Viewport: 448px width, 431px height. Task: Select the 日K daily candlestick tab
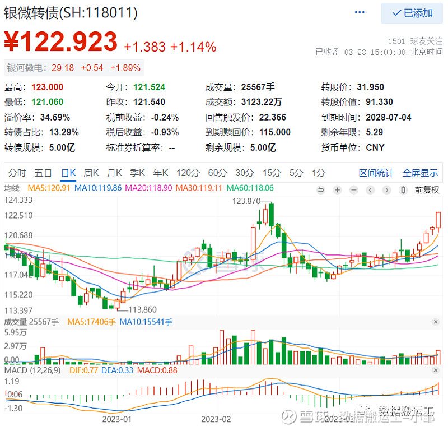[x=68, y=173]
